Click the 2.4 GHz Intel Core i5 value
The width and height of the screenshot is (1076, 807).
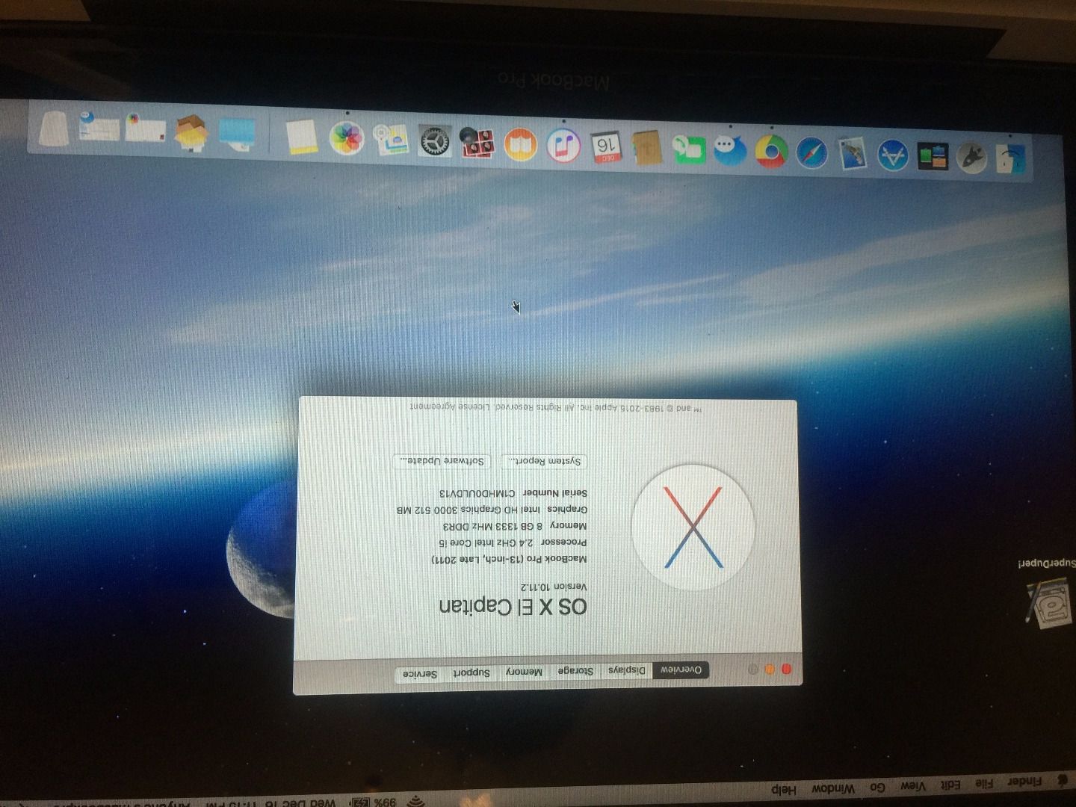(486, 542)
